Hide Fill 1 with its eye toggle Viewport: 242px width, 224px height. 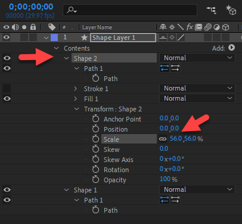pos(7,98)
